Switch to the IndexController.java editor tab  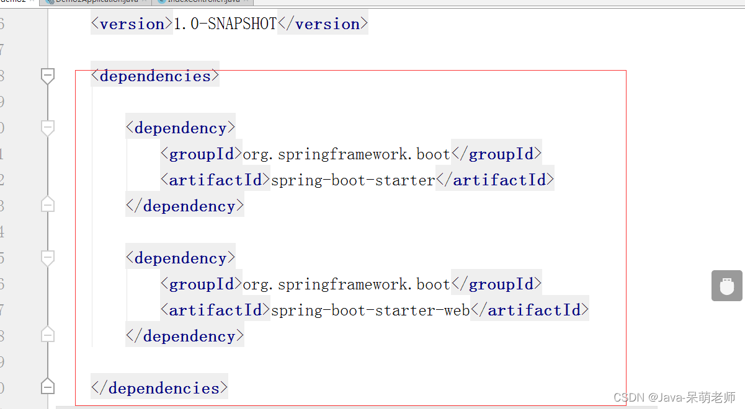point(202,2)
